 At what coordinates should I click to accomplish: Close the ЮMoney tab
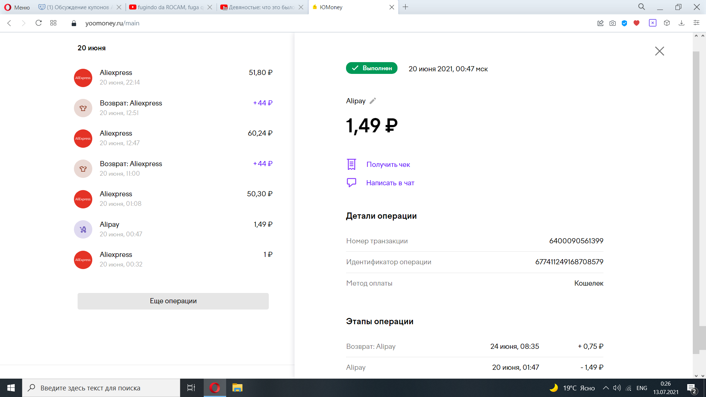pyautogui.click(x=392, y=7)
